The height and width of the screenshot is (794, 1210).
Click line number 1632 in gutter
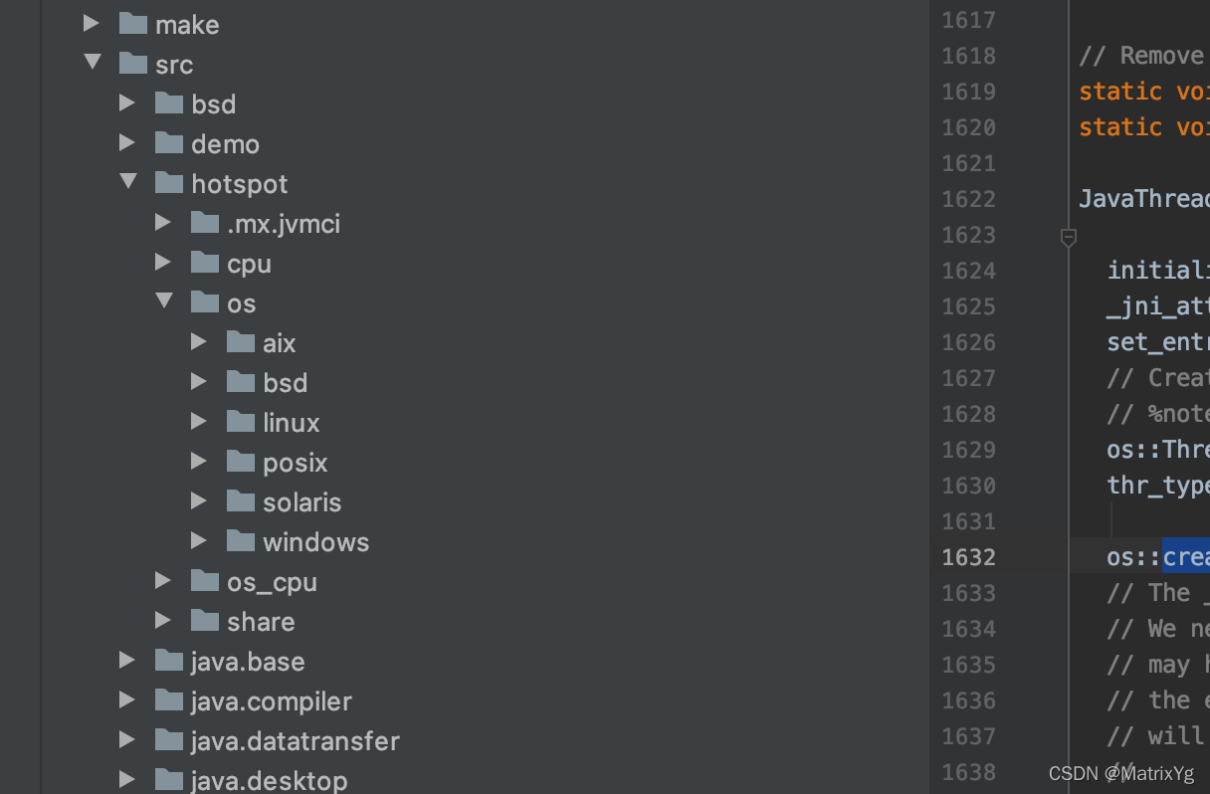pyautogui.click(x=968, y=557)
